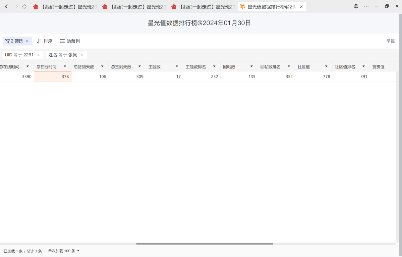This screenshot has height=257, width=402.
Task: Expand the 主题数 column dropdown arrow
Action: pos(177,67)
